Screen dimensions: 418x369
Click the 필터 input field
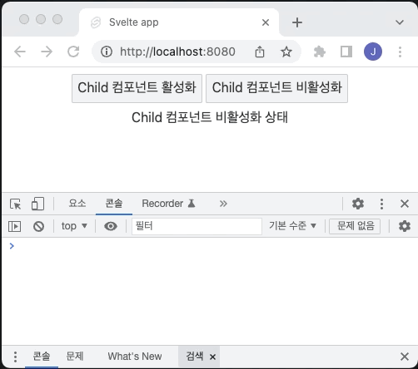[197, 226]
